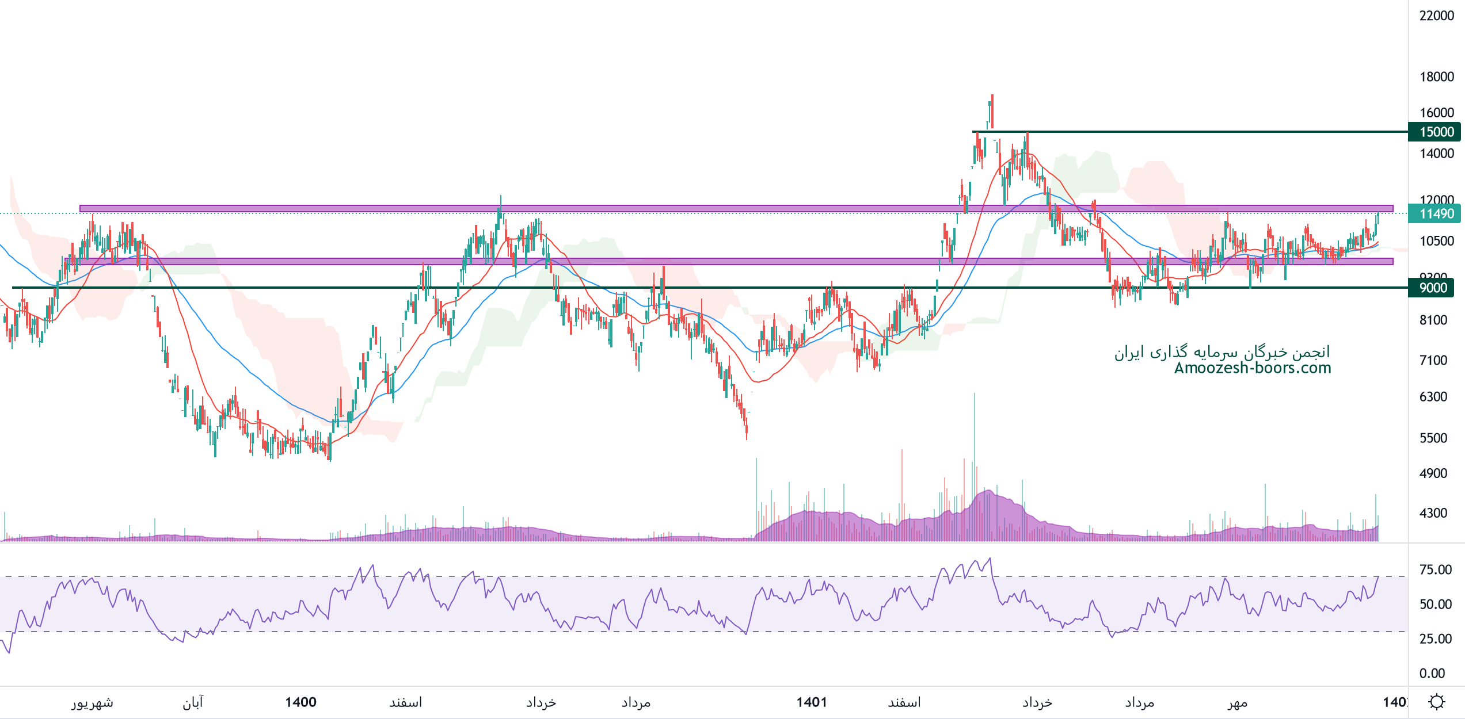Click the 75.00 level on RSI scale
The image size is (1465, 719).
pos(1435,569)
